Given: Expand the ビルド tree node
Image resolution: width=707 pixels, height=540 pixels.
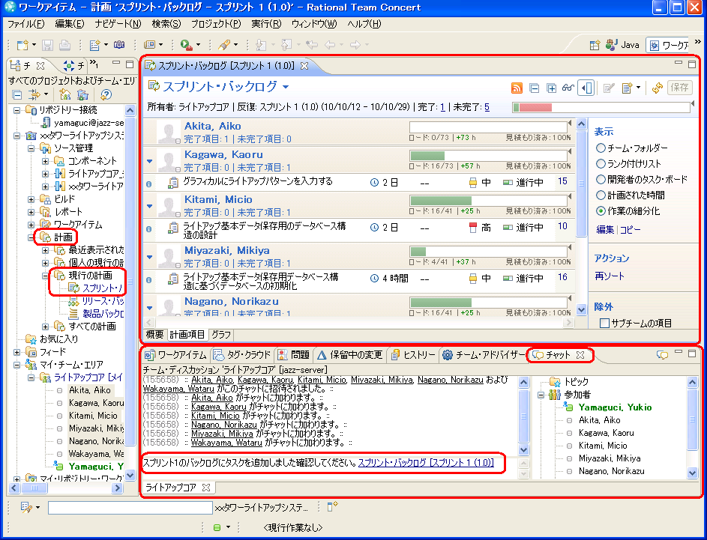Looking at the screenshot, I should coord(31,198).
